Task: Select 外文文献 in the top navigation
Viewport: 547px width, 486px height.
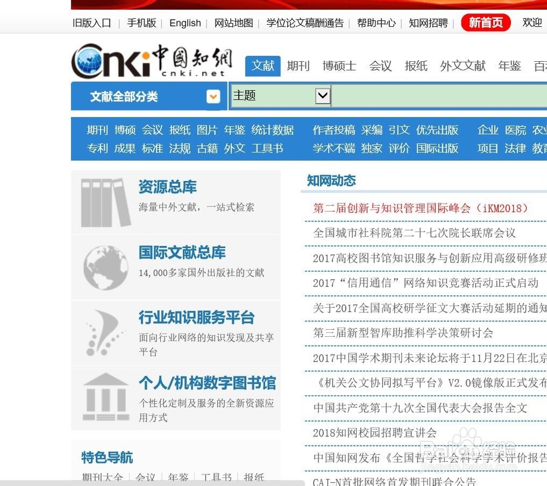Action: 463,66
